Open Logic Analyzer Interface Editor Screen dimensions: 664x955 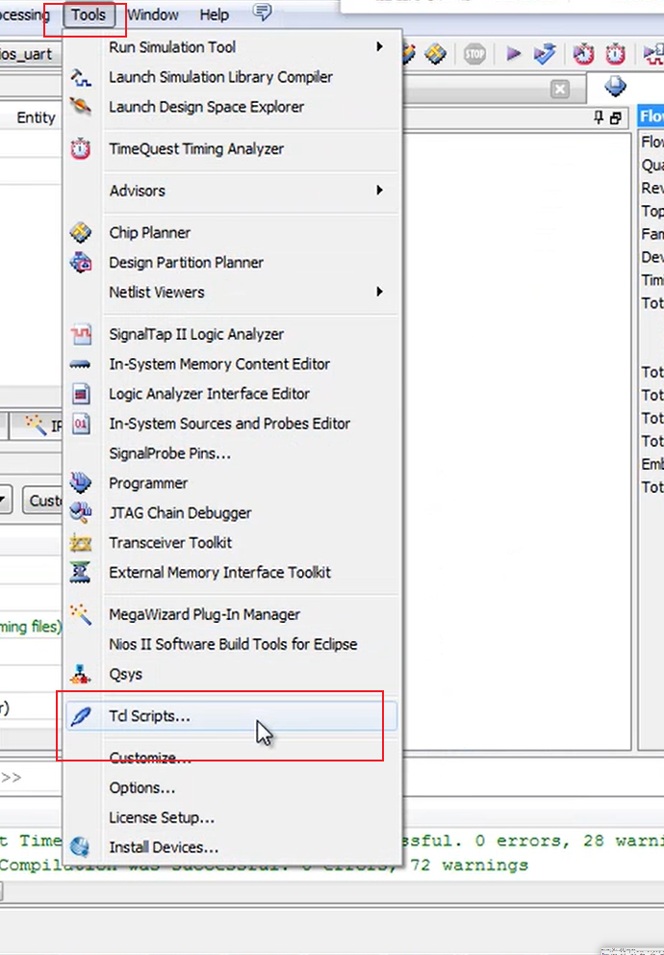(x=232, y=394)
